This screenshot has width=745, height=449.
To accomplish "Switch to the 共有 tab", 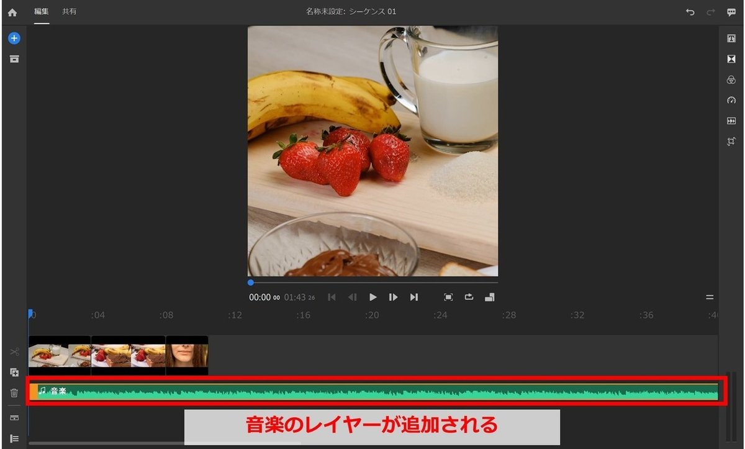I will click(70, 11).
